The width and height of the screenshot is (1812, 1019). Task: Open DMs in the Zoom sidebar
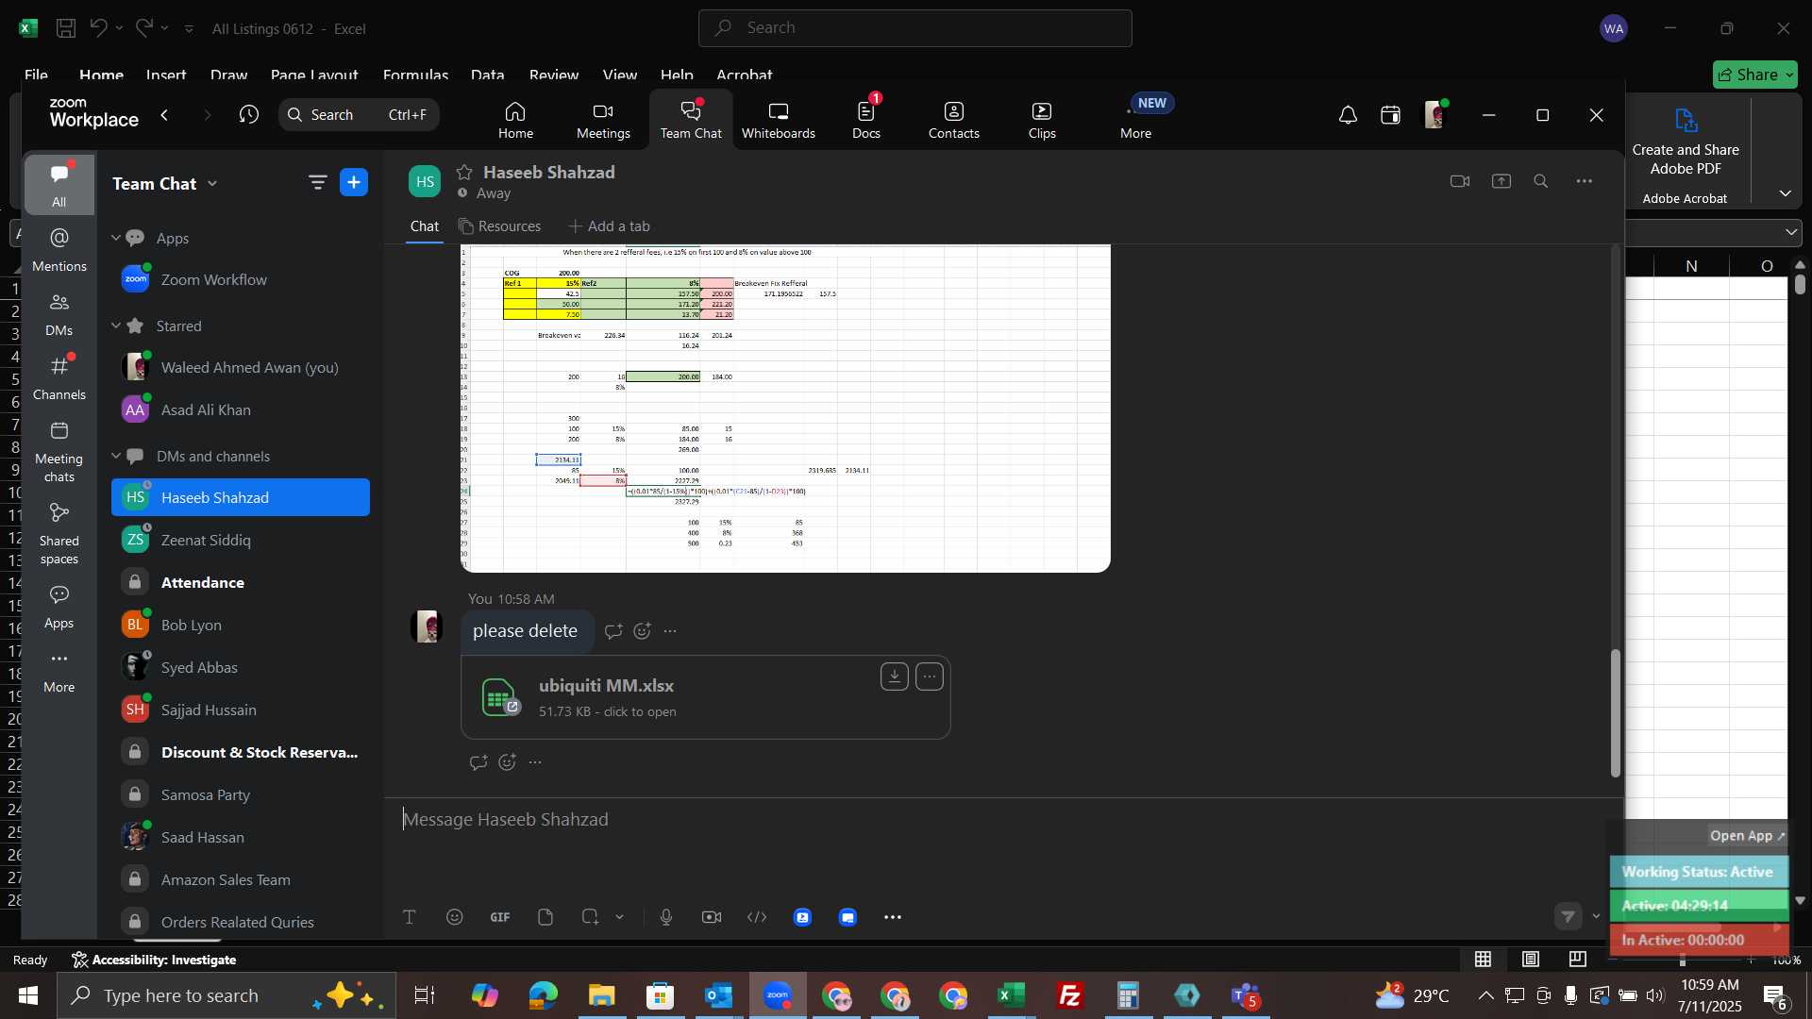point(59,313)
